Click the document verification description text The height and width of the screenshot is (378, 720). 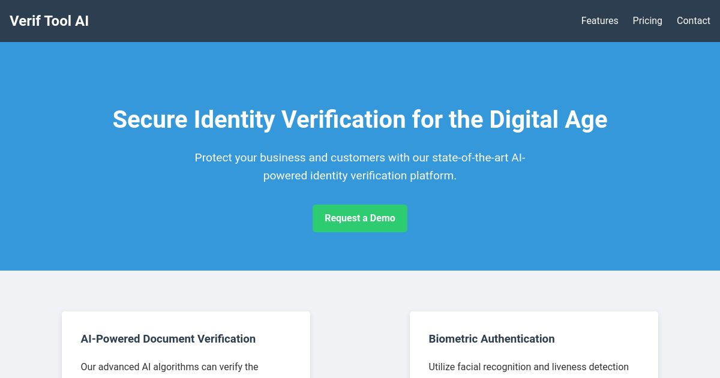170,367
